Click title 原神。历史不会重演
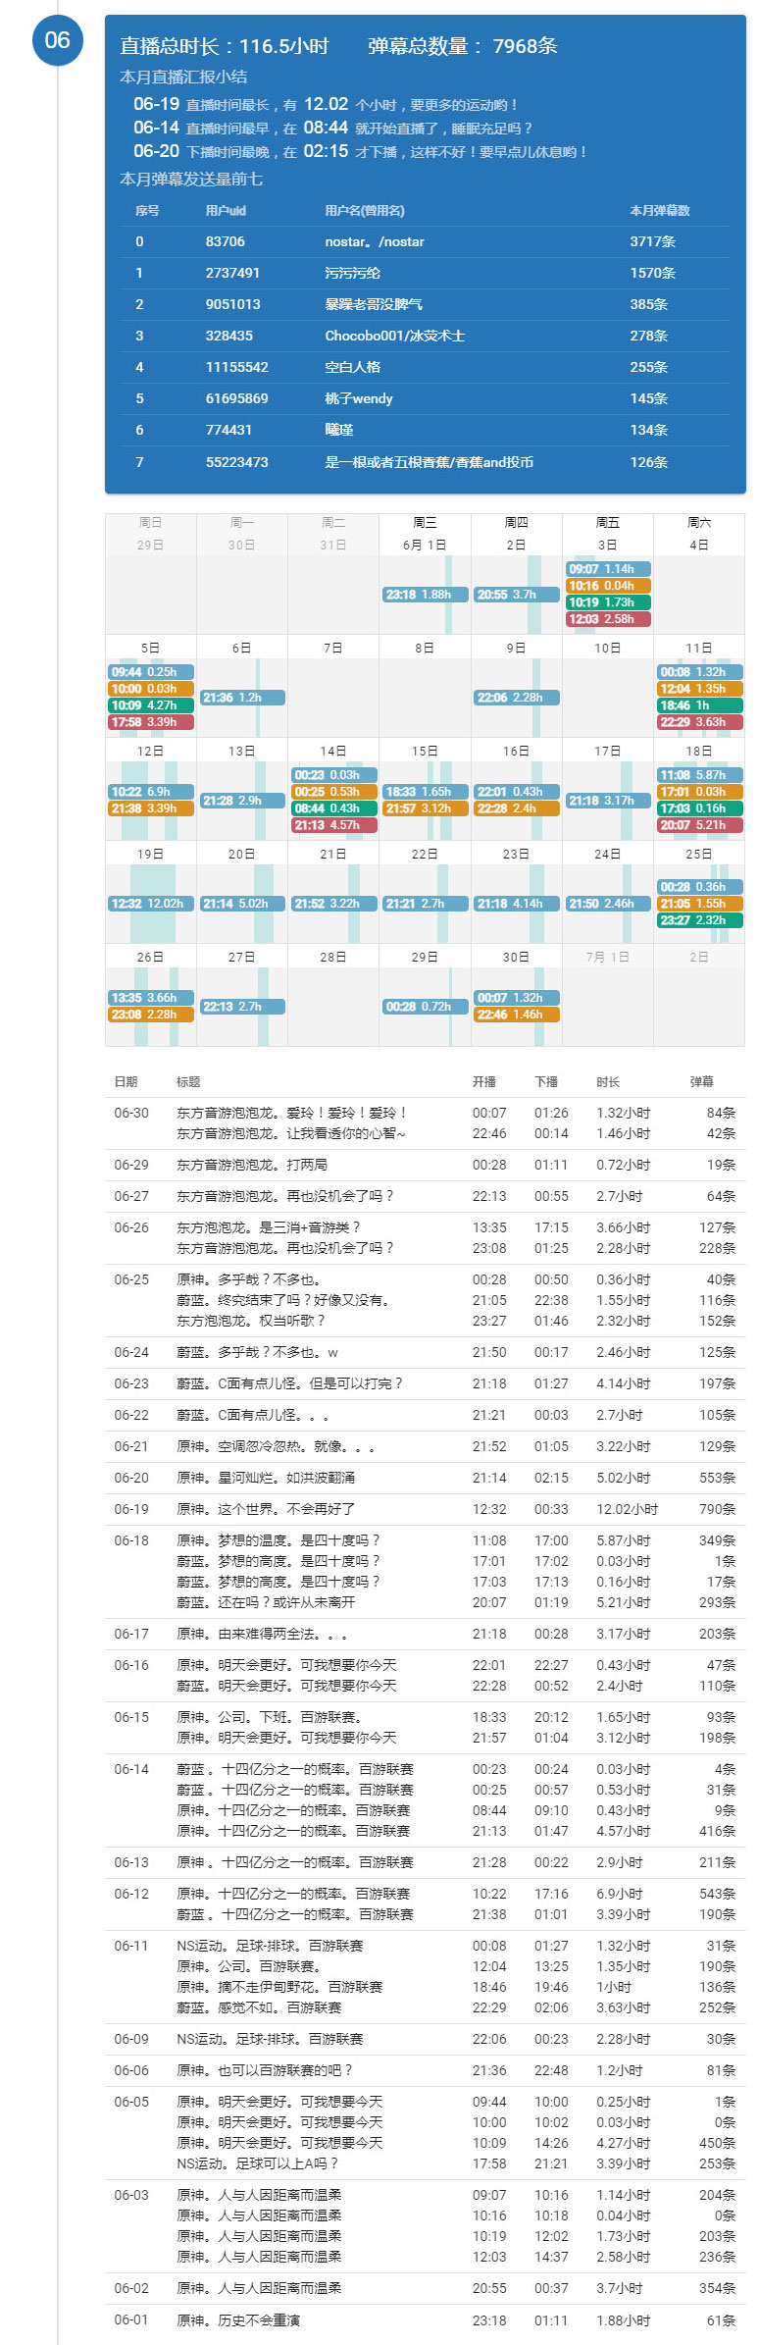 tap(238, 2320)
